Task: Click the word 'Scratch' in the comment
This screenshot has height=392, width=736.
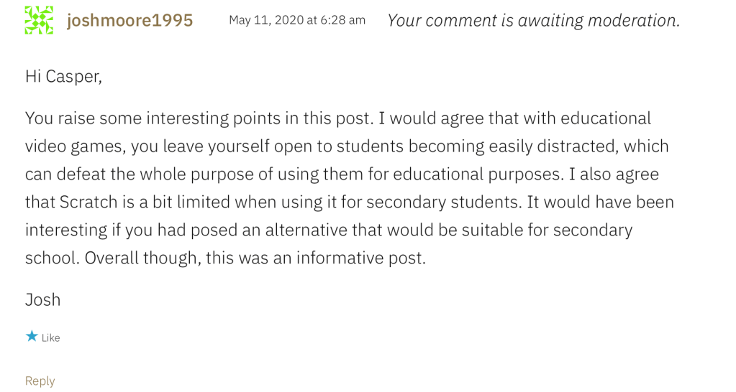Action: (x=87, y=202)
